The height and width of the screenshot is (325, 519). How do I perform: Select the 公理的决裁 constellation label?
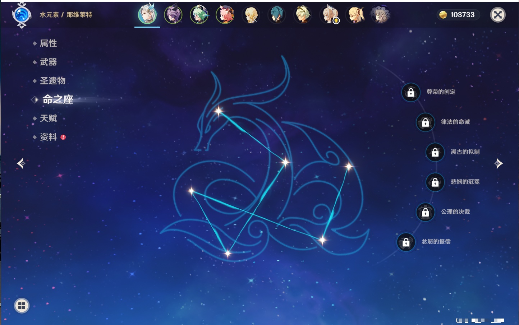pos(455,212)
